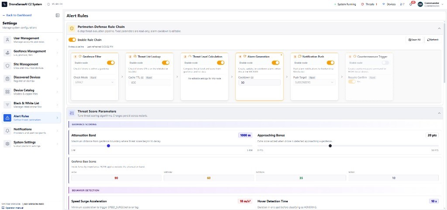The image size is (447, 210).
Task: Toggle Geofence Filter enable node switch
Action: pos(110,63)
